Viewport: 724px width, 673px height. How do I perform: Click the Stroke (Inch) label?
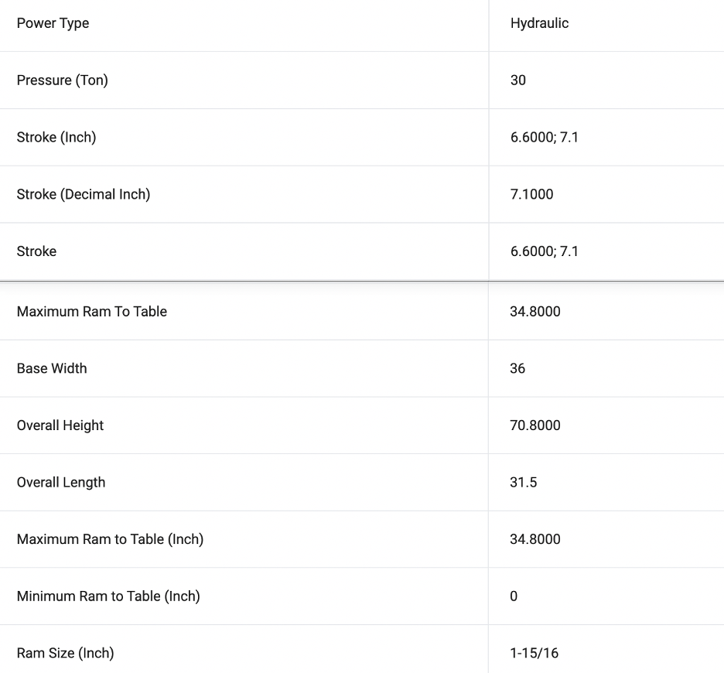tap(56, 138)
